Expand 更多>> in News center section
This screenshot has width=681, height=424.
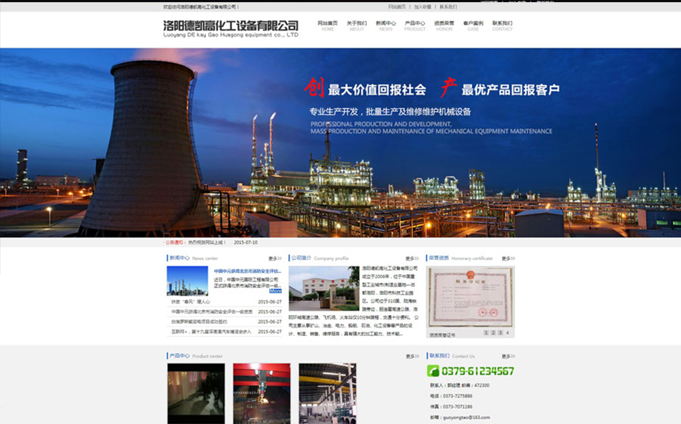pyautogui.click(x=275, y=259)
